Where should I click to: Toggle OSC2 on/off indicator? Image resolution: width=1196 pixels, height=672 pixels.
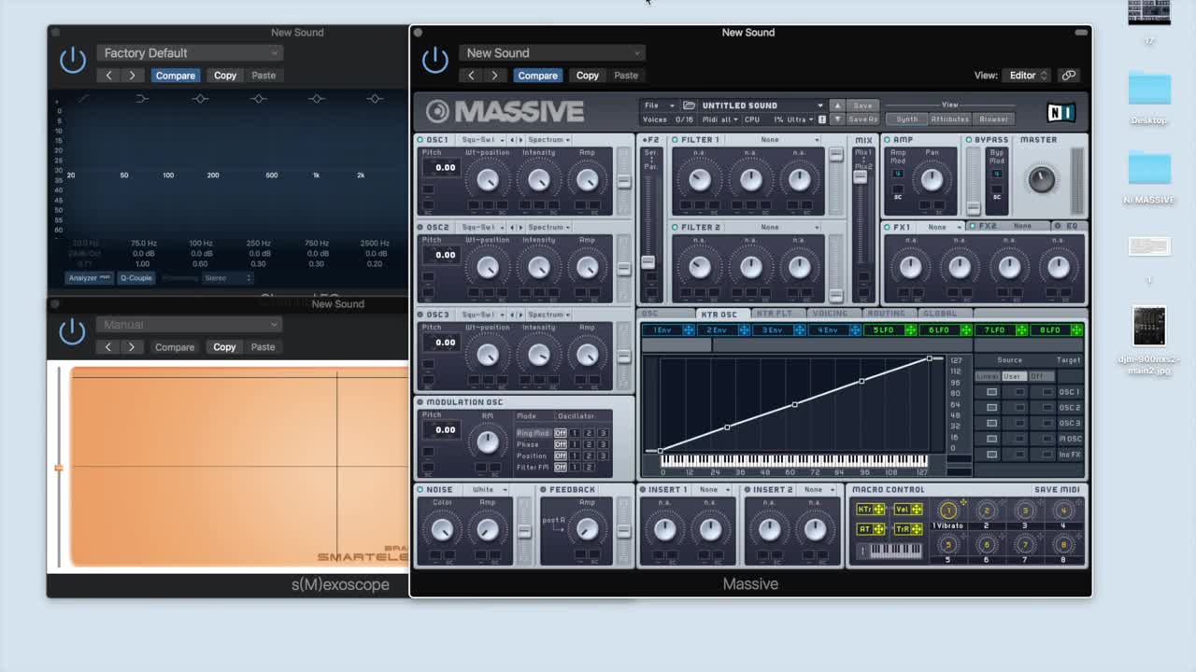click(x=420, y=228)
